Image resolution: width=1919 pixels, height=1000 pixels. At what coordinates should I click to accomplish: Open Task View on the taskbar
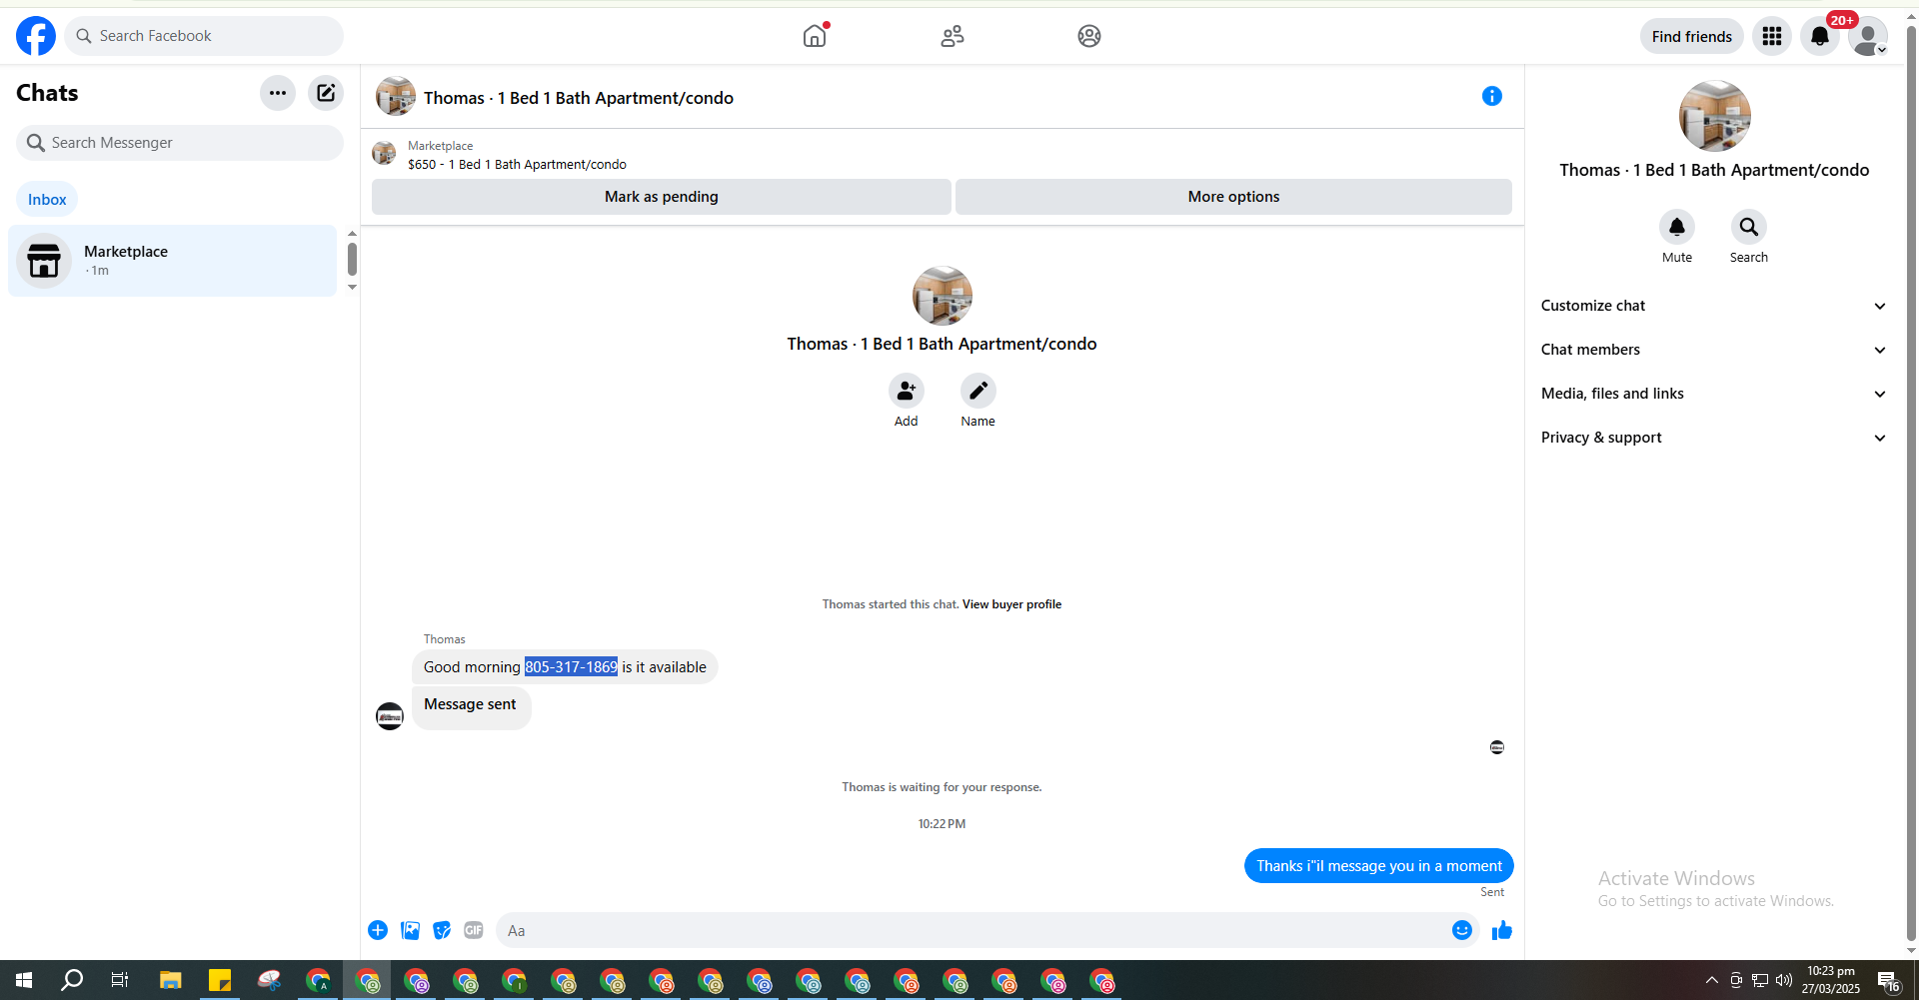click(x=120, y=980)
